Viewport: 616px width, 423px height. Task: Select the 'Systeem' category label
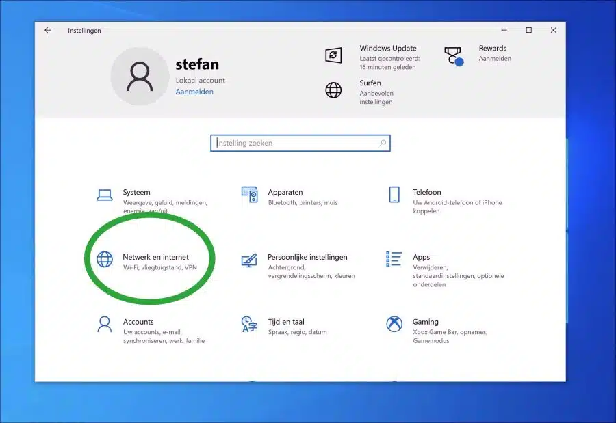click(136, 192)
